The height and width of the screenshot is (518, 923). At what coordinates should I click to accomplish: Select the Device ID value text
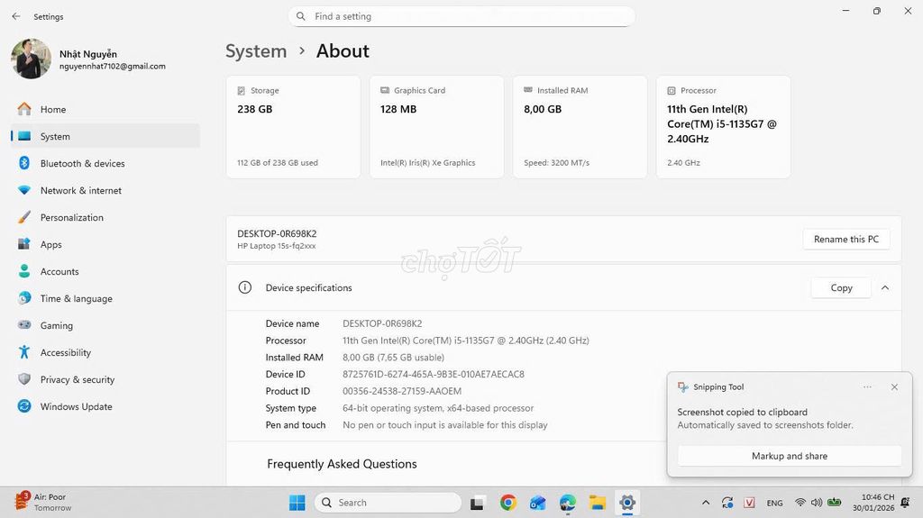434,375
